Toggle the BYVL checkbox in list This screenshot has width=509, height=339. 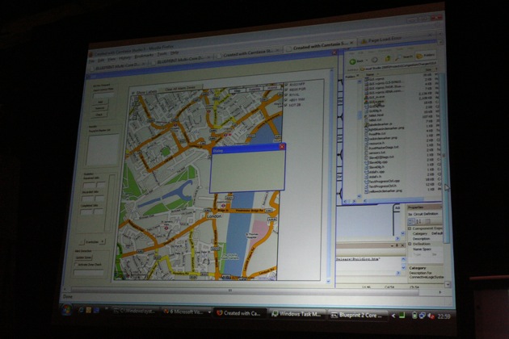coord(286,95)
